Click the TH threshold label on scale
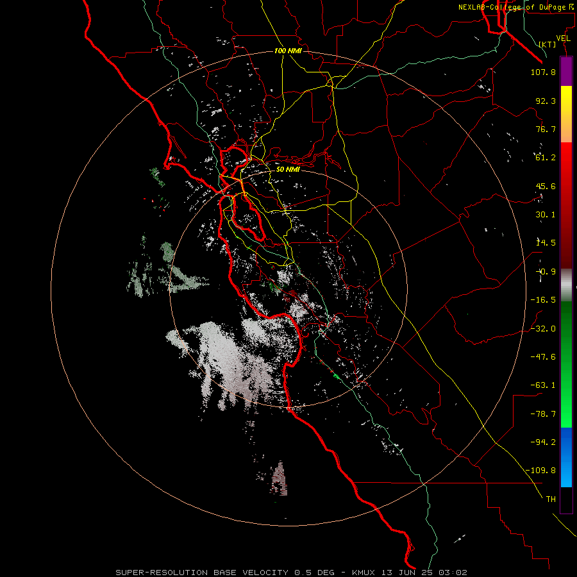 click(551, 499)
